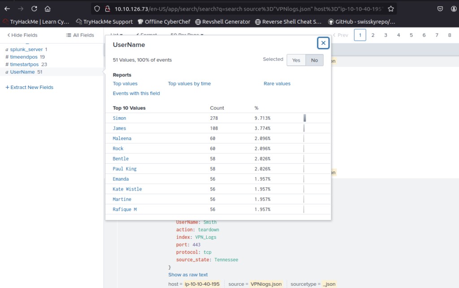Viewport: 459px width, 288px height.
Task: Filter by UserName Bentle
Action: (121, 159)
